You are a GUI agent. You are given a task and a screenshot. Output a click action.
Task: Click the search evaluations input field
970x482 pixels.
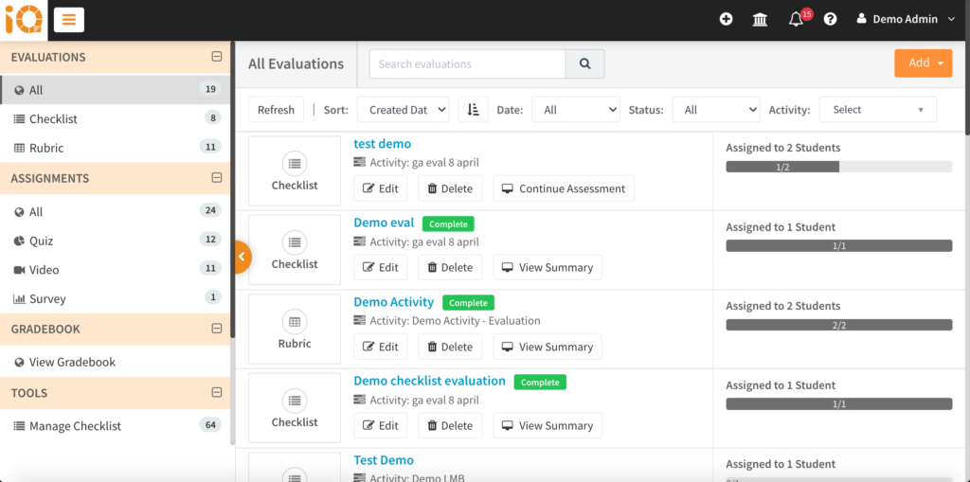coord(467,64)
